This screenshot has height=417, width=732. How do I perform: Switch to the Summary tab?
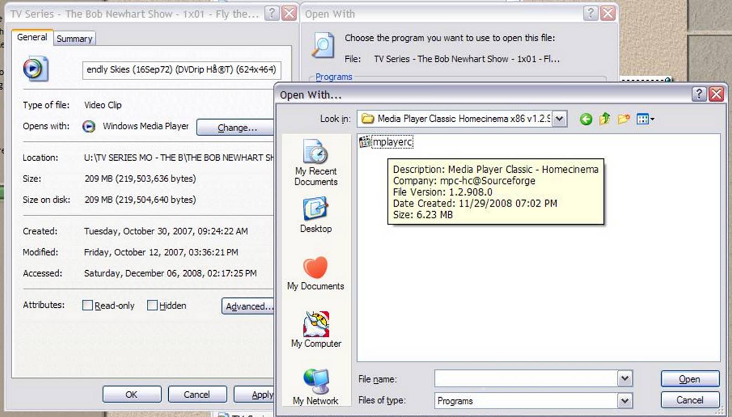(74, 39)
